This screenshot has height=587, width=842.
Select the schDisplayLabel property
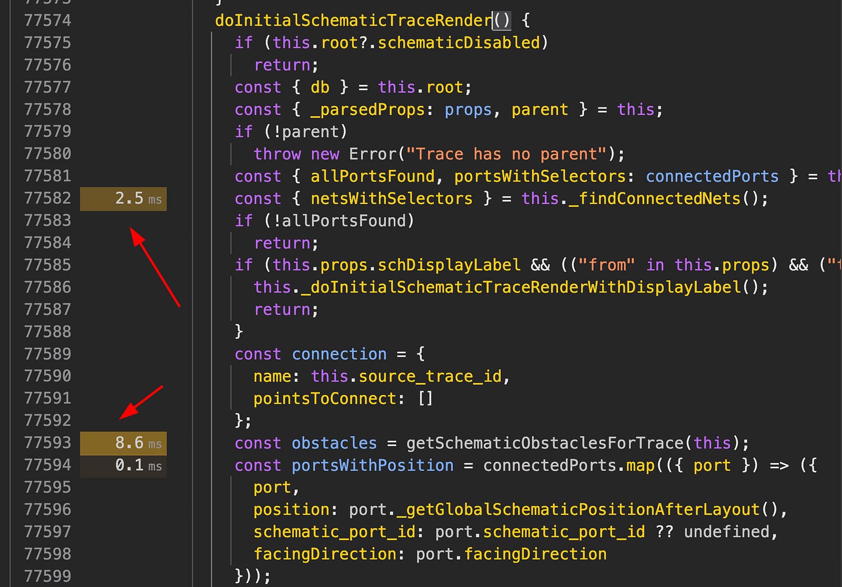pyautogui.click(x=449, y=265)
